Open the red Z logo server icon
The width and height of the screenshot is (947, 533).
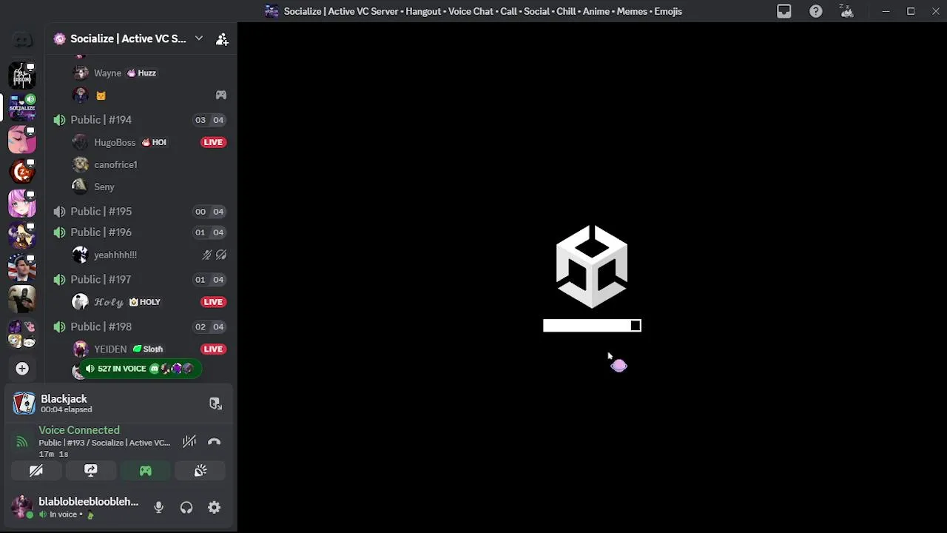pos(22,172)
